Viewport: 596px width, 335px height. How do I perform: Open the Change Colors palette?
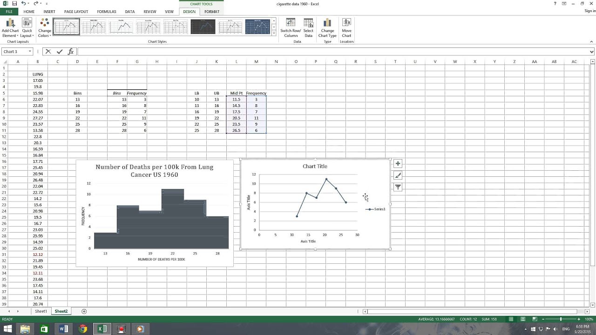tap(45, 28)
